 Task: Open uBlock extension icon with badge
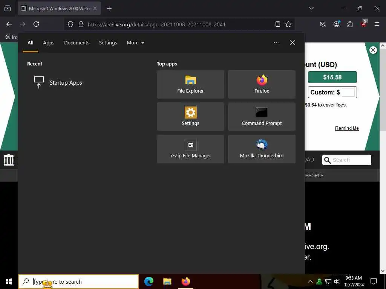(x=364, y=24)
